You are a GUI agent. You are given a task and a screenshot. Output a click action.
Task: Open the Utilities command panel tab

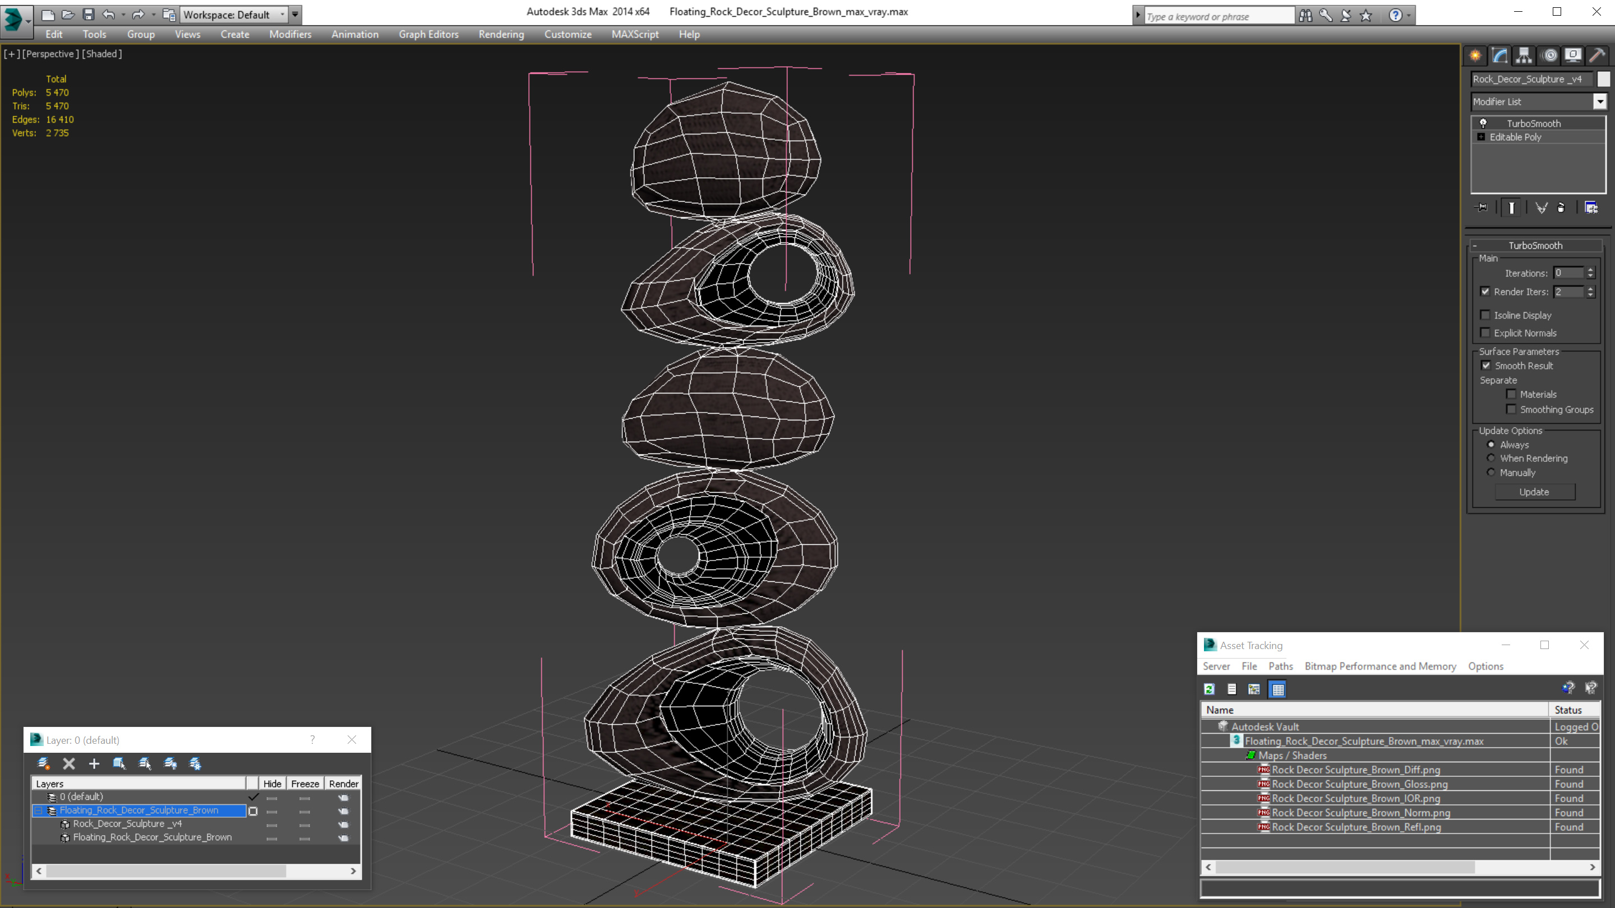[1598, 55]
